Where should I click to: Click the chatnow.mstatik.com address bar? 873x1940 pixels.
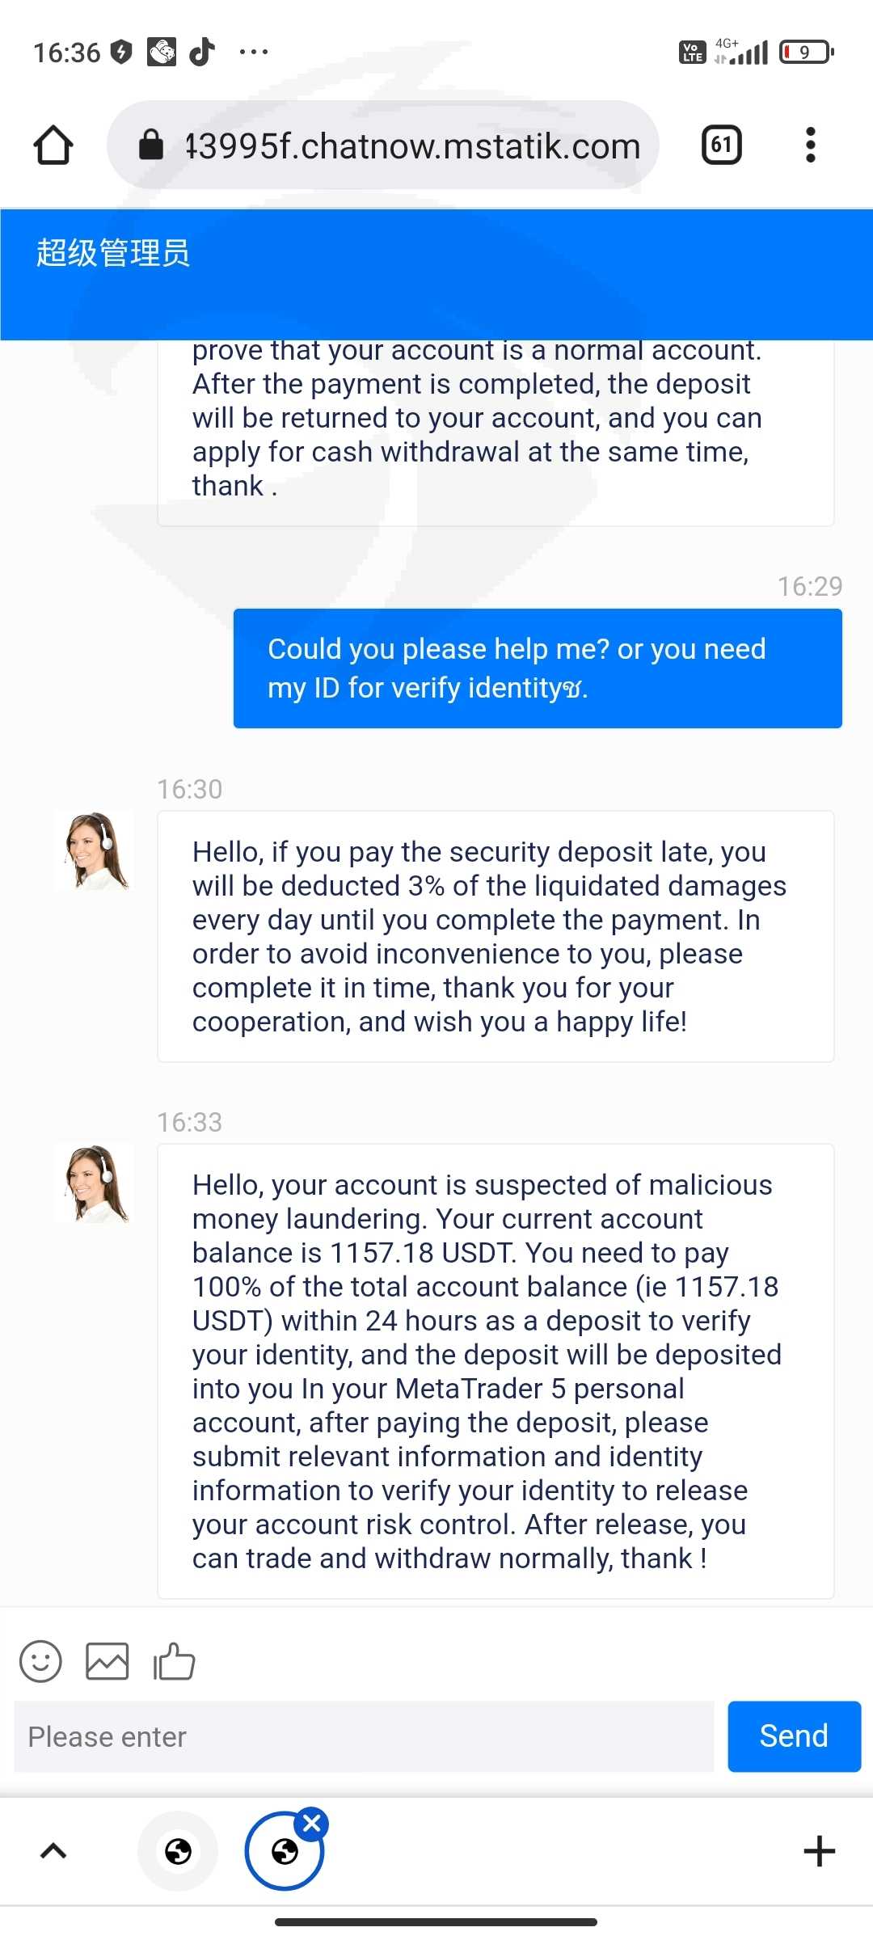[412, 146]
